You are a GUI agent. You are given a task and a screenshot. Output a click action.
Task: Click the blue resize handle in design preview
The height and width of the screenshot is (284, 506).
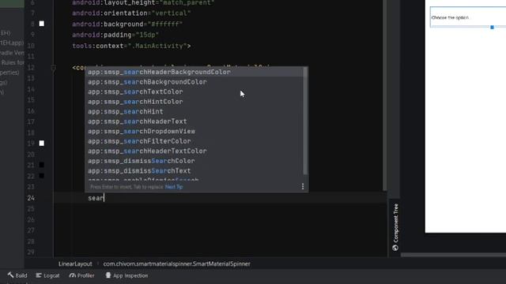pyautogui.click(x=492, y=28)
